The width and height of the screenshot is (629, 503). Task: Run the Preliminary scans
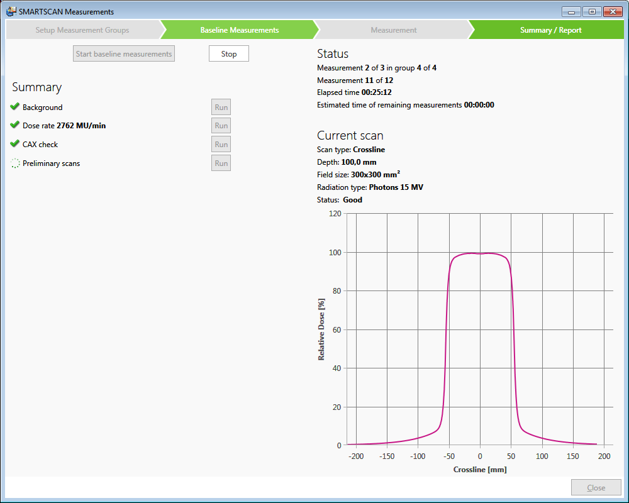coord(221,163)
